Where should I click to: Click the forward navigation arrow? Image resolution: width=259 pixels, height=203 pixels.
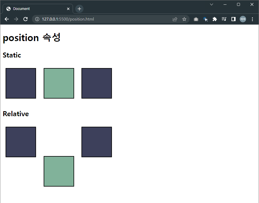16,19
